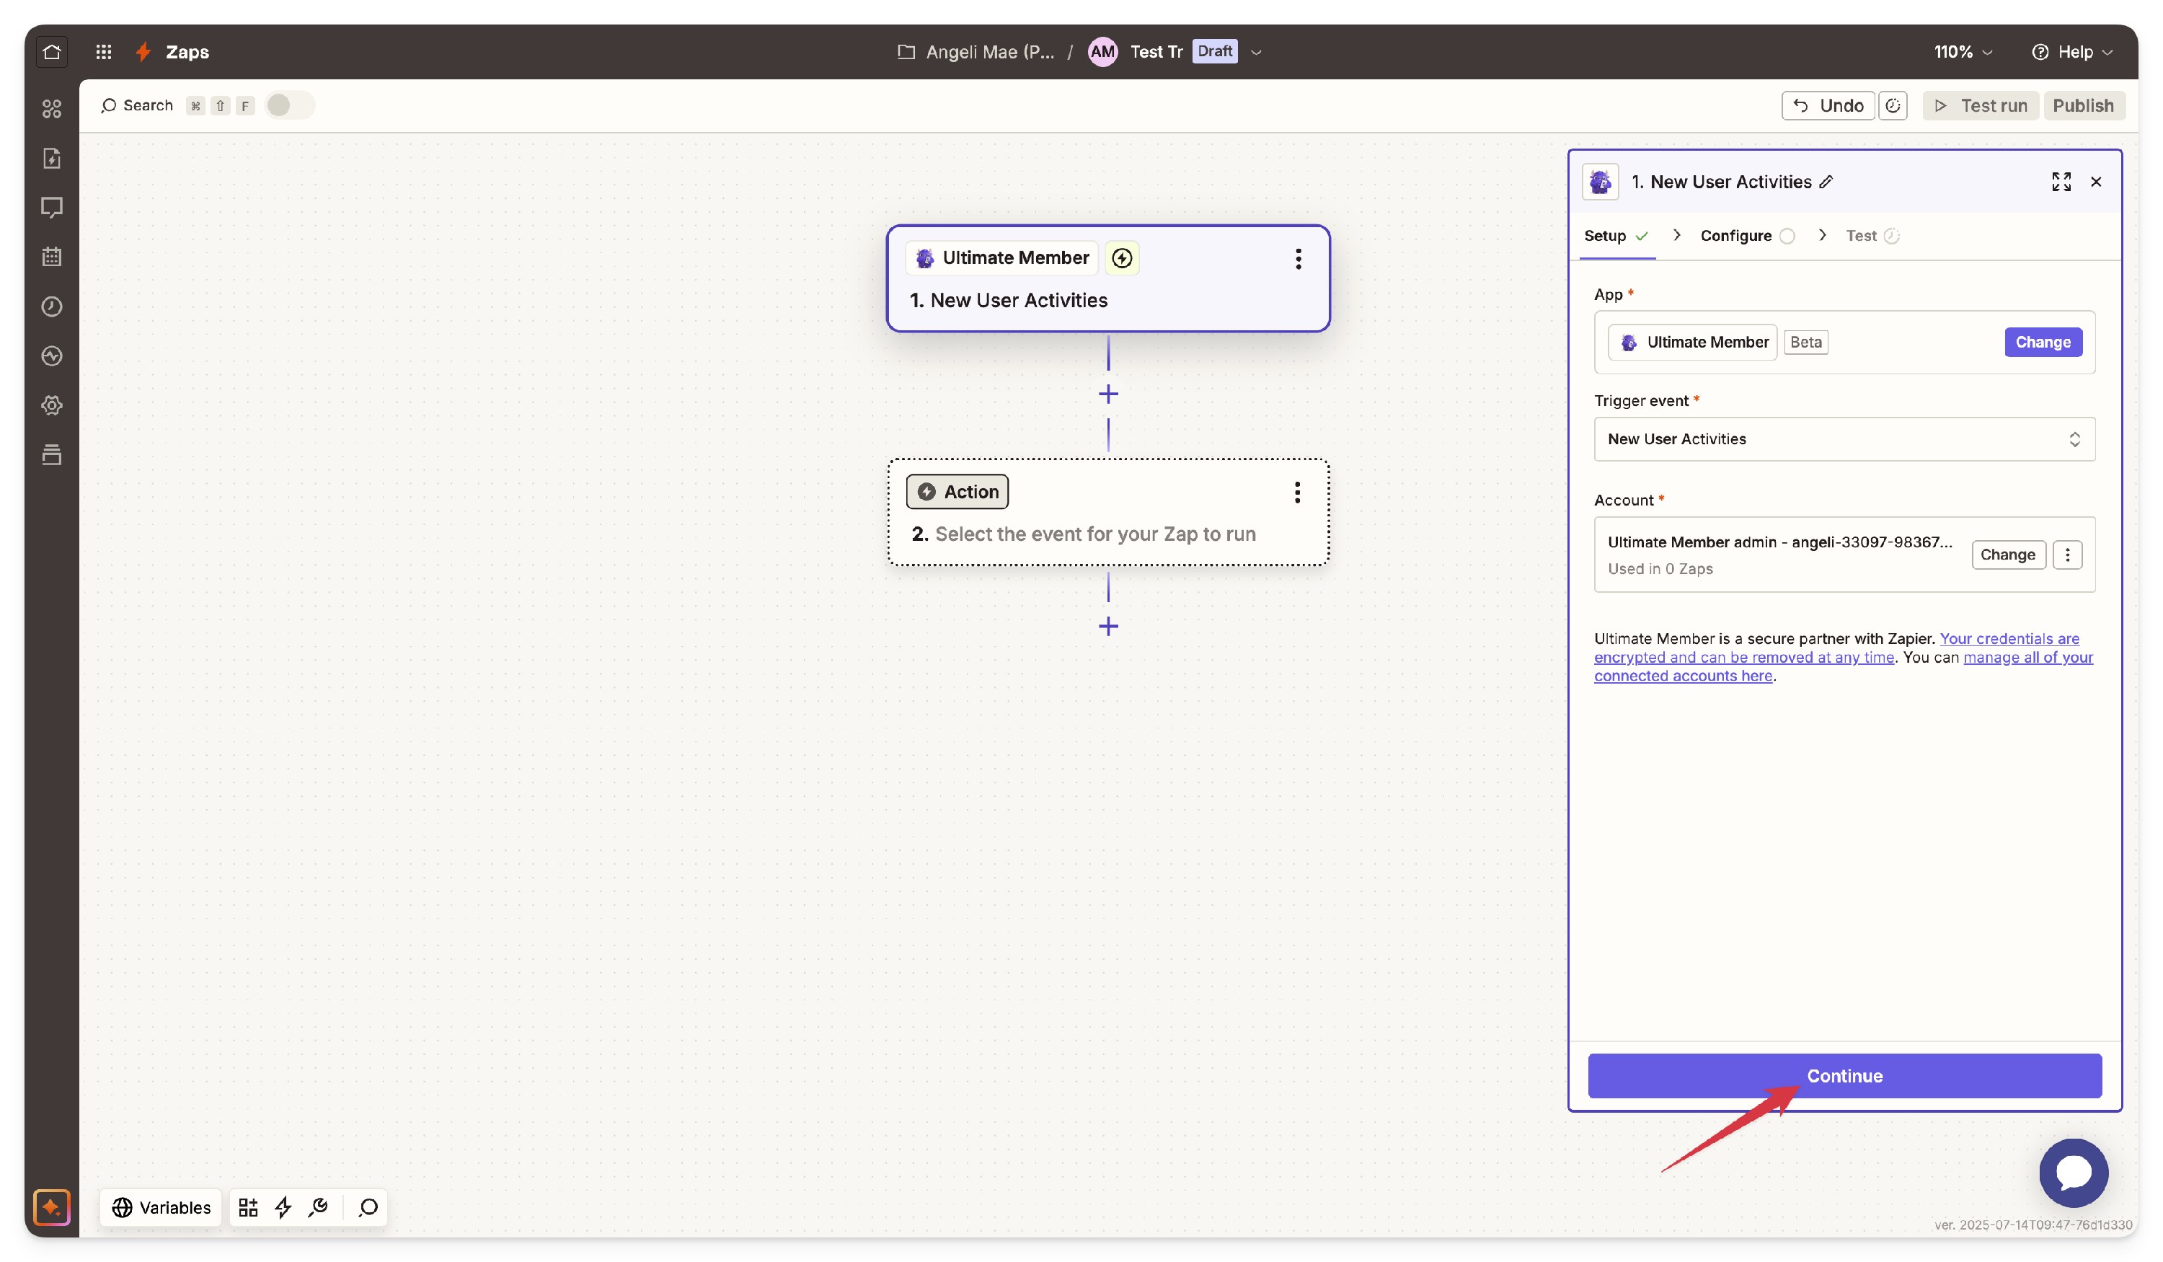This screenshot has height=1262, width=2163.
Task: Click the Test Tr zap title
Action: point(1155,51)
